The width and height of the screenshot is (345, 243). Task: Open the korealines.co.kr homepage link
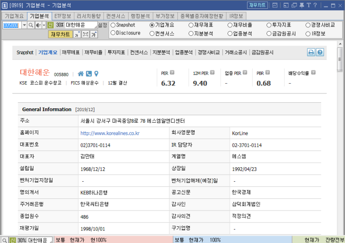pyautogui.click(x=110, y=133)
